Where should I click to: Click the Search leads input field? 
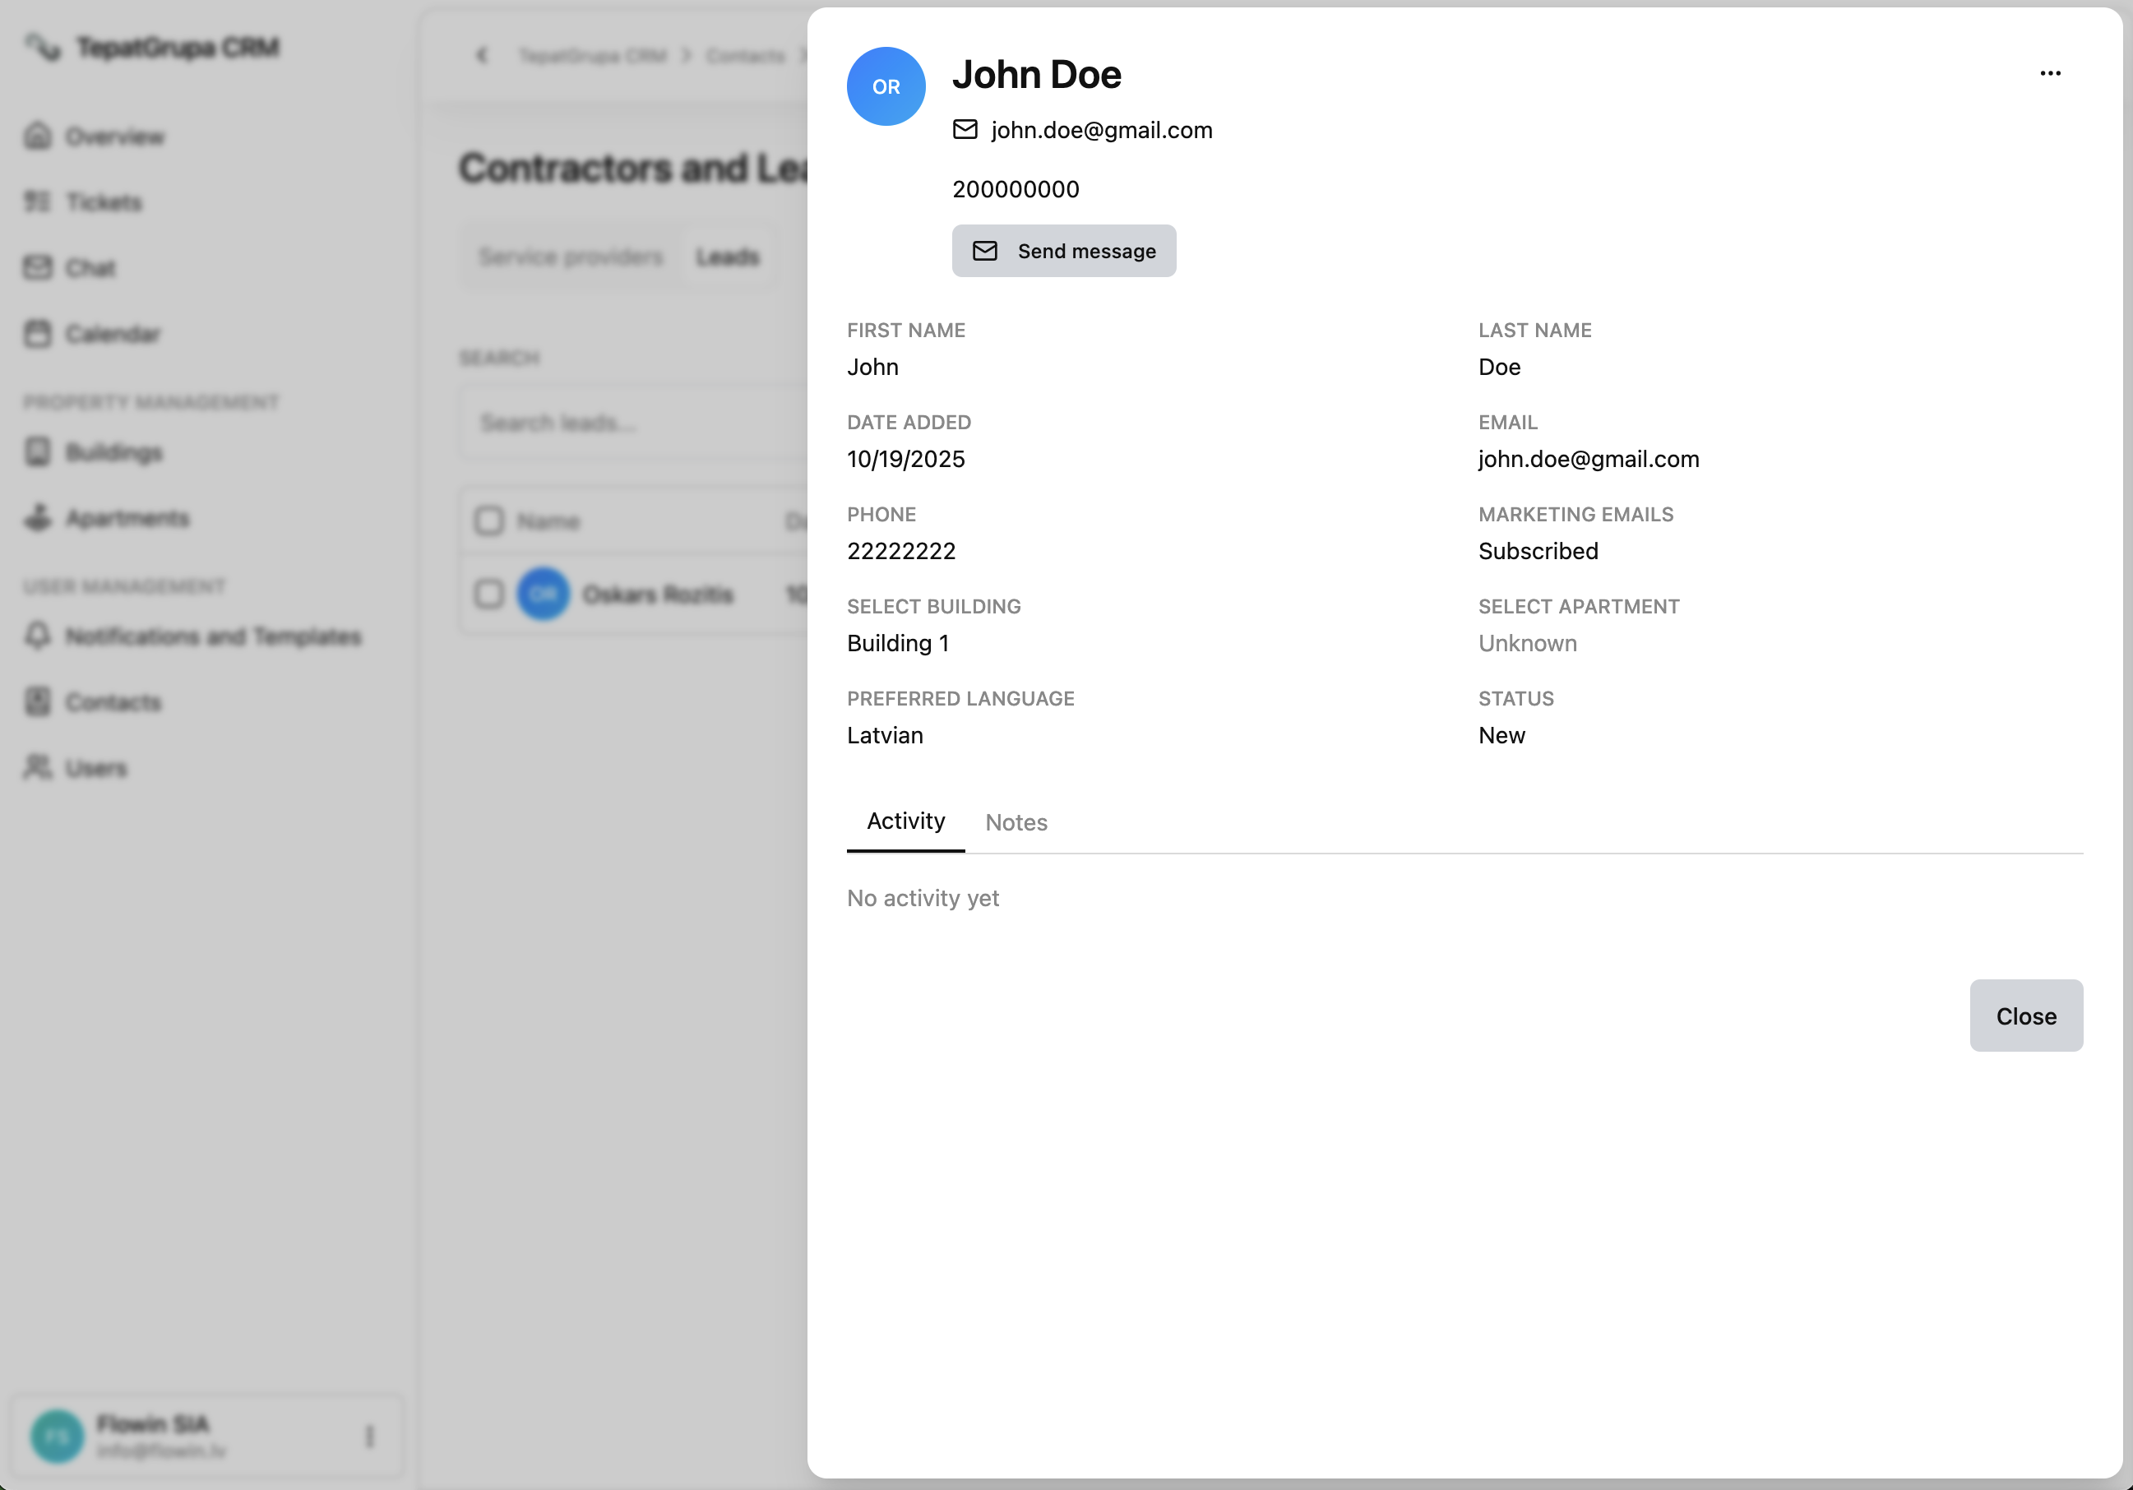tap(632, 423)
